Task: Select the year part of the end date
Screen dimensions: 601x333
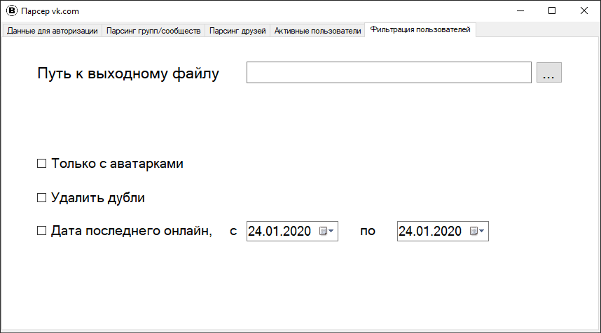Action: 448,232
